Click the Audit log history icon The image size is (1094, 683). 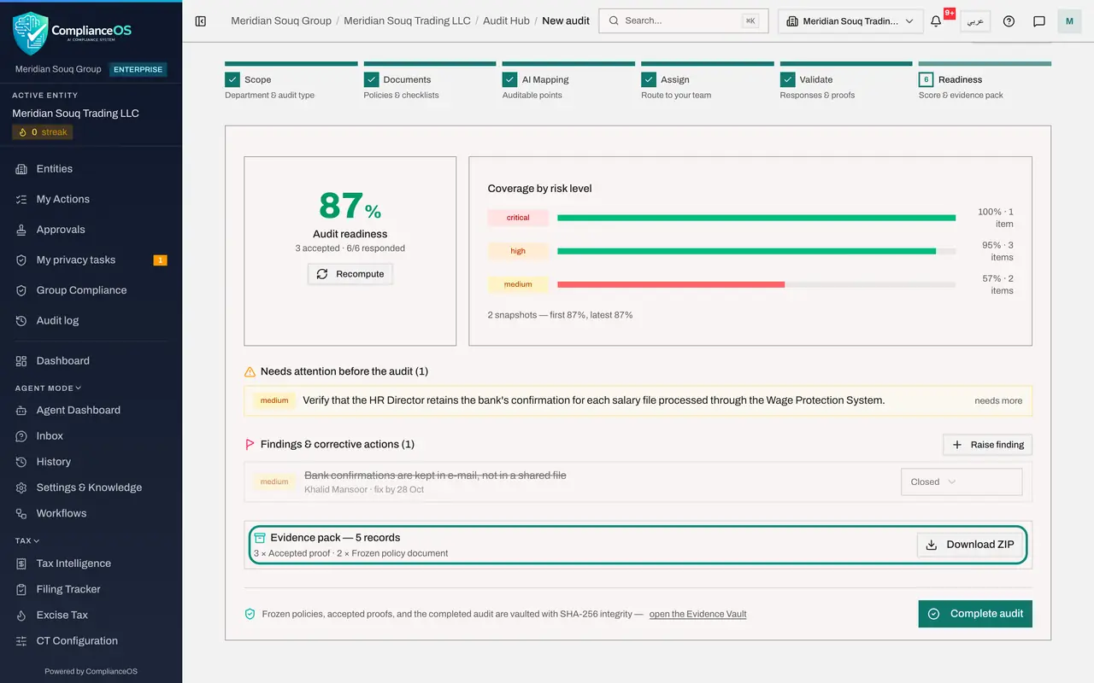pyautogui.click(x=21, y=321)
